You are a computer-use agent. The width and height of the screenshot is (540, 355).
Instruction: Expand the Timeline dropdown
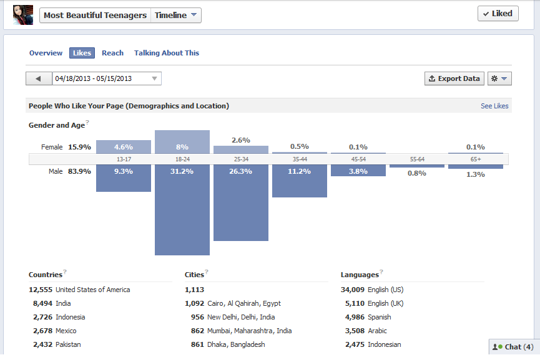pyautogui.click(x=176, y=16)
